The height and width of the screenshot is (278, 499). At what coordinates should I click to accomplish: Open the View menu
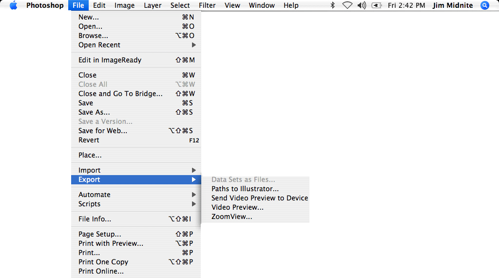pos(232,5)
